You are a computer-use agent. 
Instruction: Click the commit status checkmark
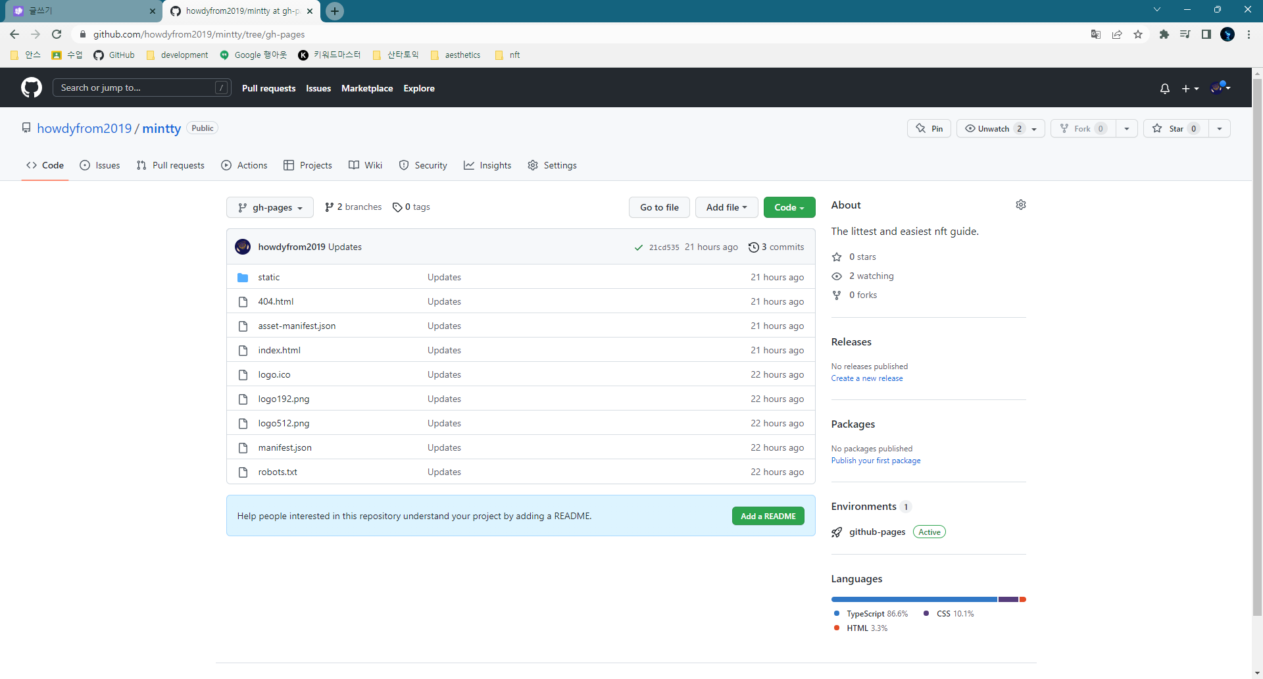tap(638, 247)
